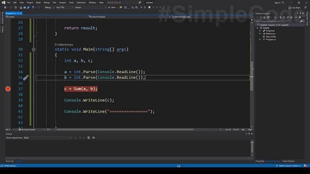
Task: Click the Open File folder icon
Action: click(21, 8)
